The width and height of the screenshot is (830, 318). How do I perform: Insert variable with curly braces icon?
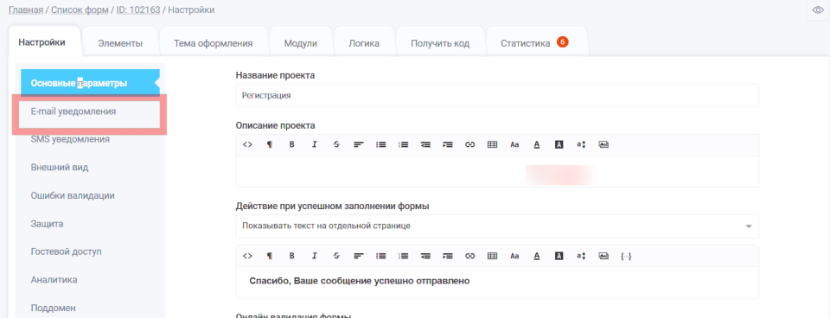point(626,256)
